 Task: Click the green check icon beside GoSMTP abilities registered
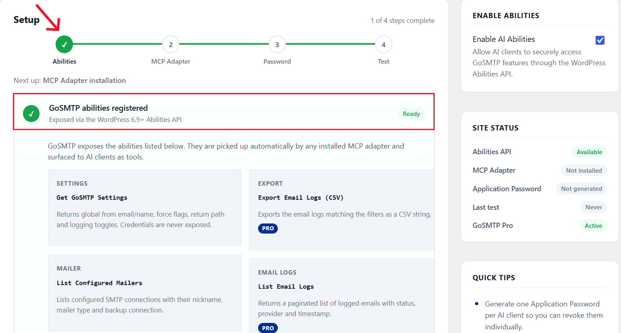[x=31, y=114]
